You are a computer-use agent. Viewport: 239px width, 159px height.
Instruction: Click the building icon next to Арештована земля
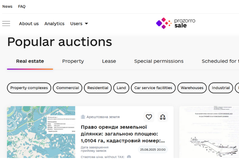click(83, 117)
